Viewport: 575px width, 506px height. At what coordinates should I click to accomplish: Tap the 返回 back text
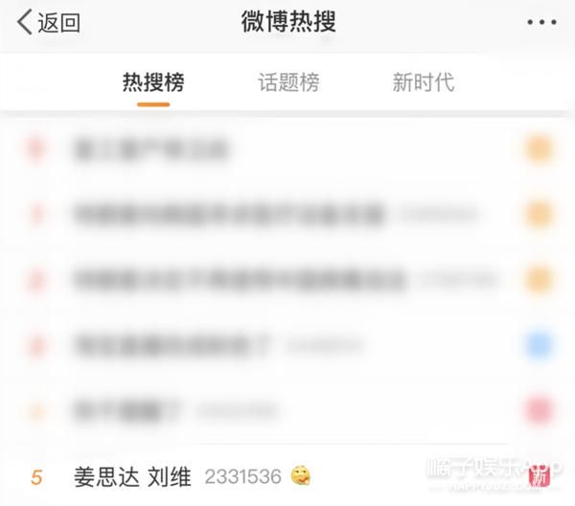point(58,22)
